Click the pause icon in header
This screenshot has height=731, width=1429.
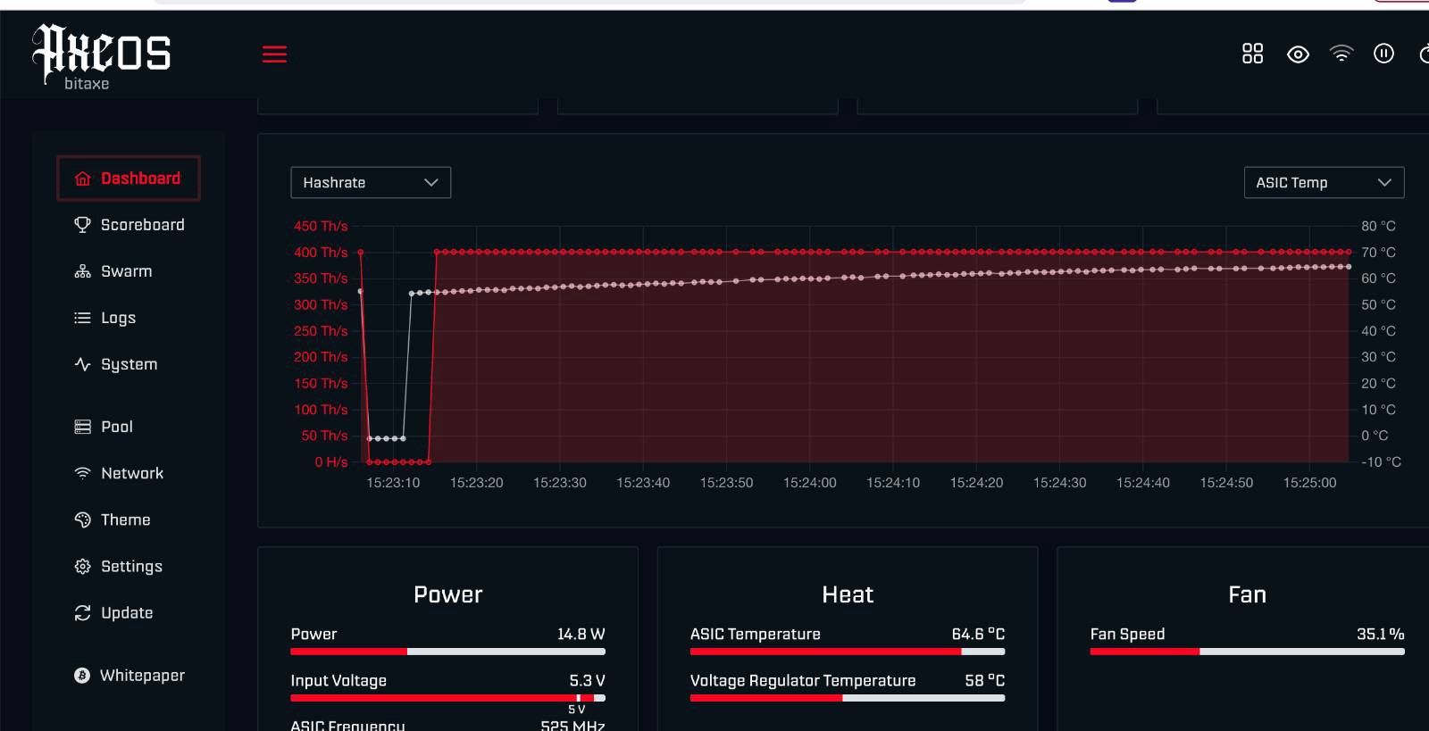(1383, 54)
